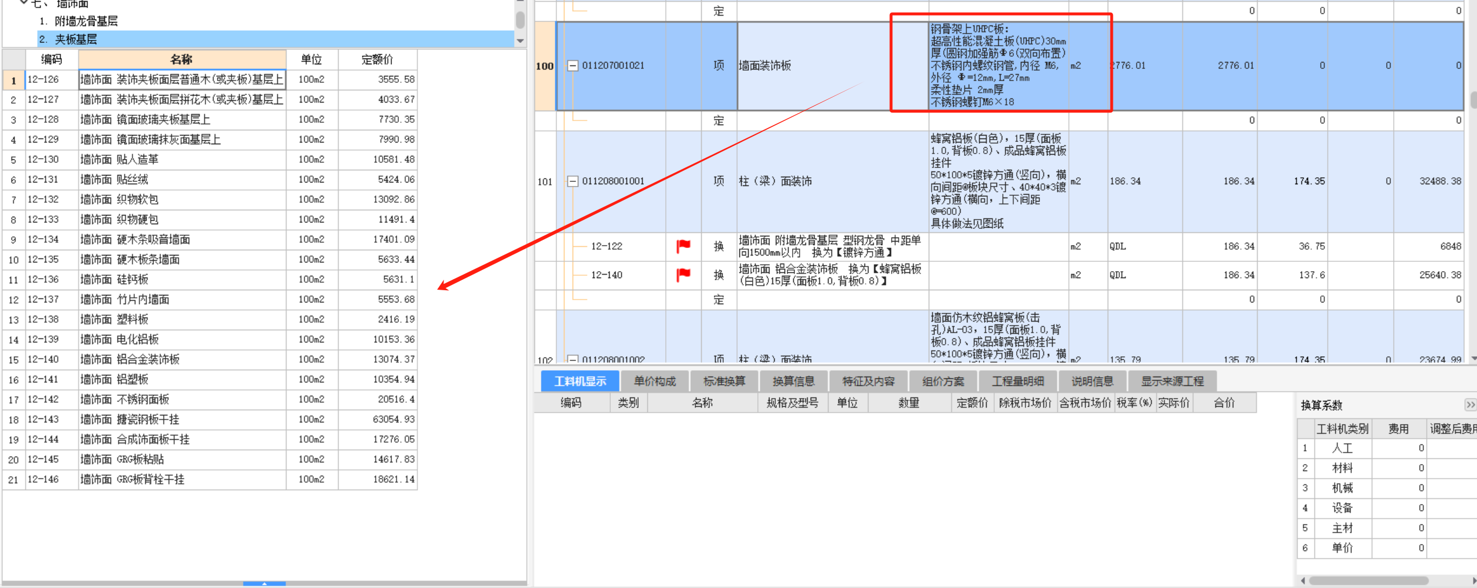Click the 编码 column header in the quota list

tap(52, 59)
